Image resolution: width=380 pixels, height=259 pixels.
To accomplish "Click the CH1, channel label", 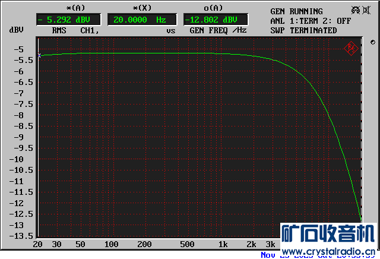I will point(90,30).
